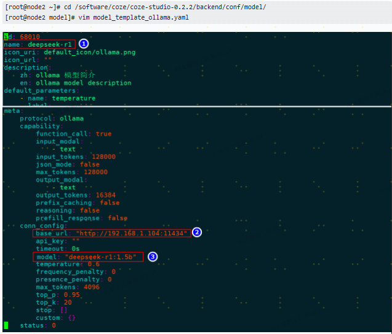Click base_url http://192.168.1.104:11434 value
The width and height of the screenshot is (392, 334).
tap(132, 233)
